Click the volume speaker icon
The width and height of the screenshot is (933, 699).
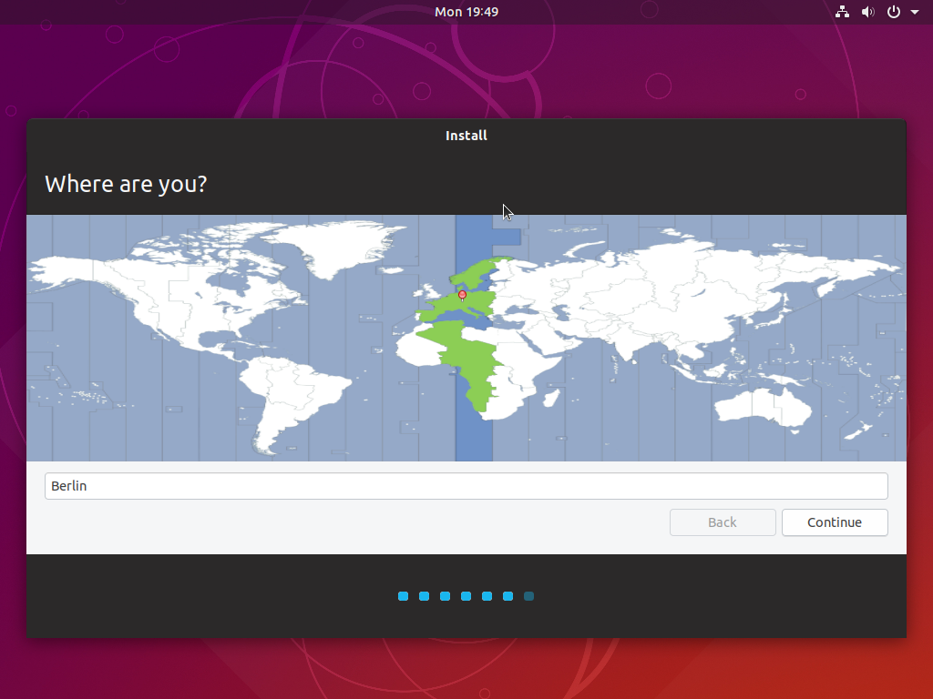coord(867,12)
